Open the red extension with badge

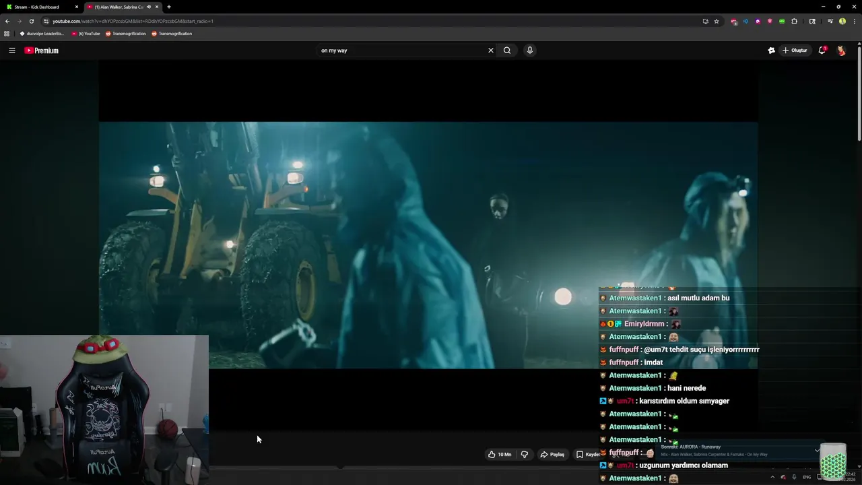[x=734, y=22]
